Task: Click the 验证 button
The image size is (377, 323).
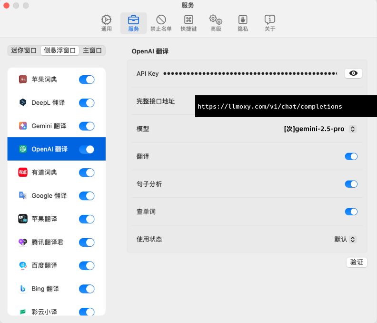Action: pos(357,262)
